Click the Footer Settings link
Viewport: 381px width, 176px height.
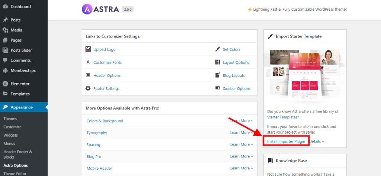pos(106,89)
